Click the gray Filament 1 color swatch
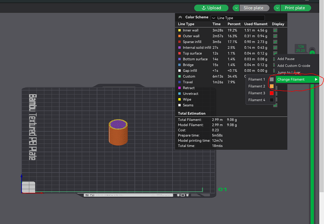The height and width of the screenshot is (224, 324). [x=271, y=80]
